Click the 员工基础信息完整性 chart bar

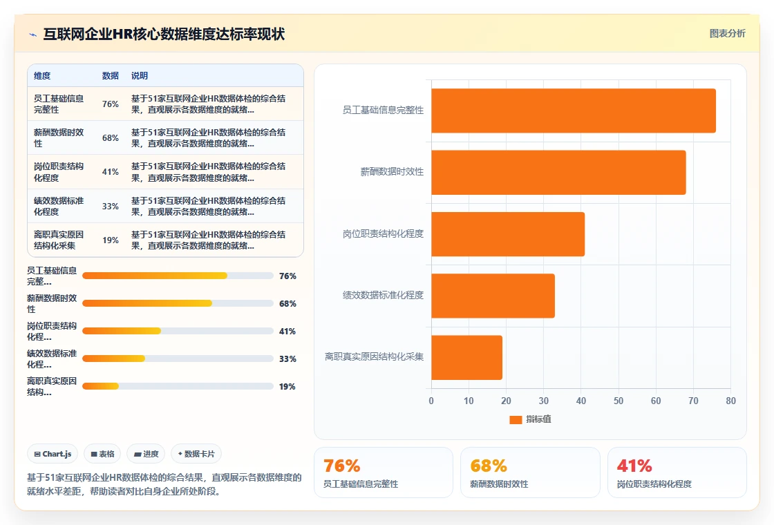[x=574, y=111]
